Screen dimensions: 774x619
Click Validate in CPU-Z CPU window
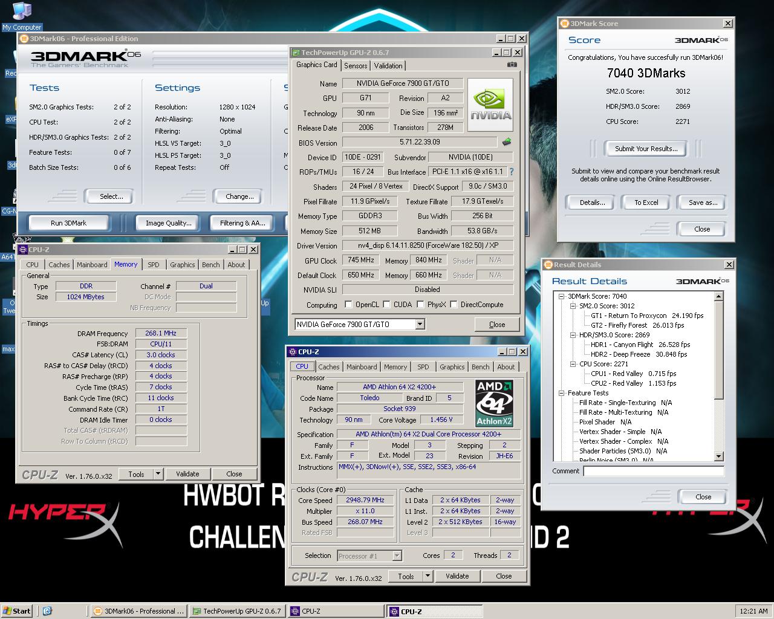pos(457,576)
